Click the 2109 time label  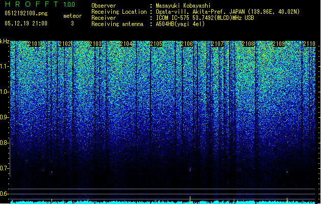[x=279, y=44]
